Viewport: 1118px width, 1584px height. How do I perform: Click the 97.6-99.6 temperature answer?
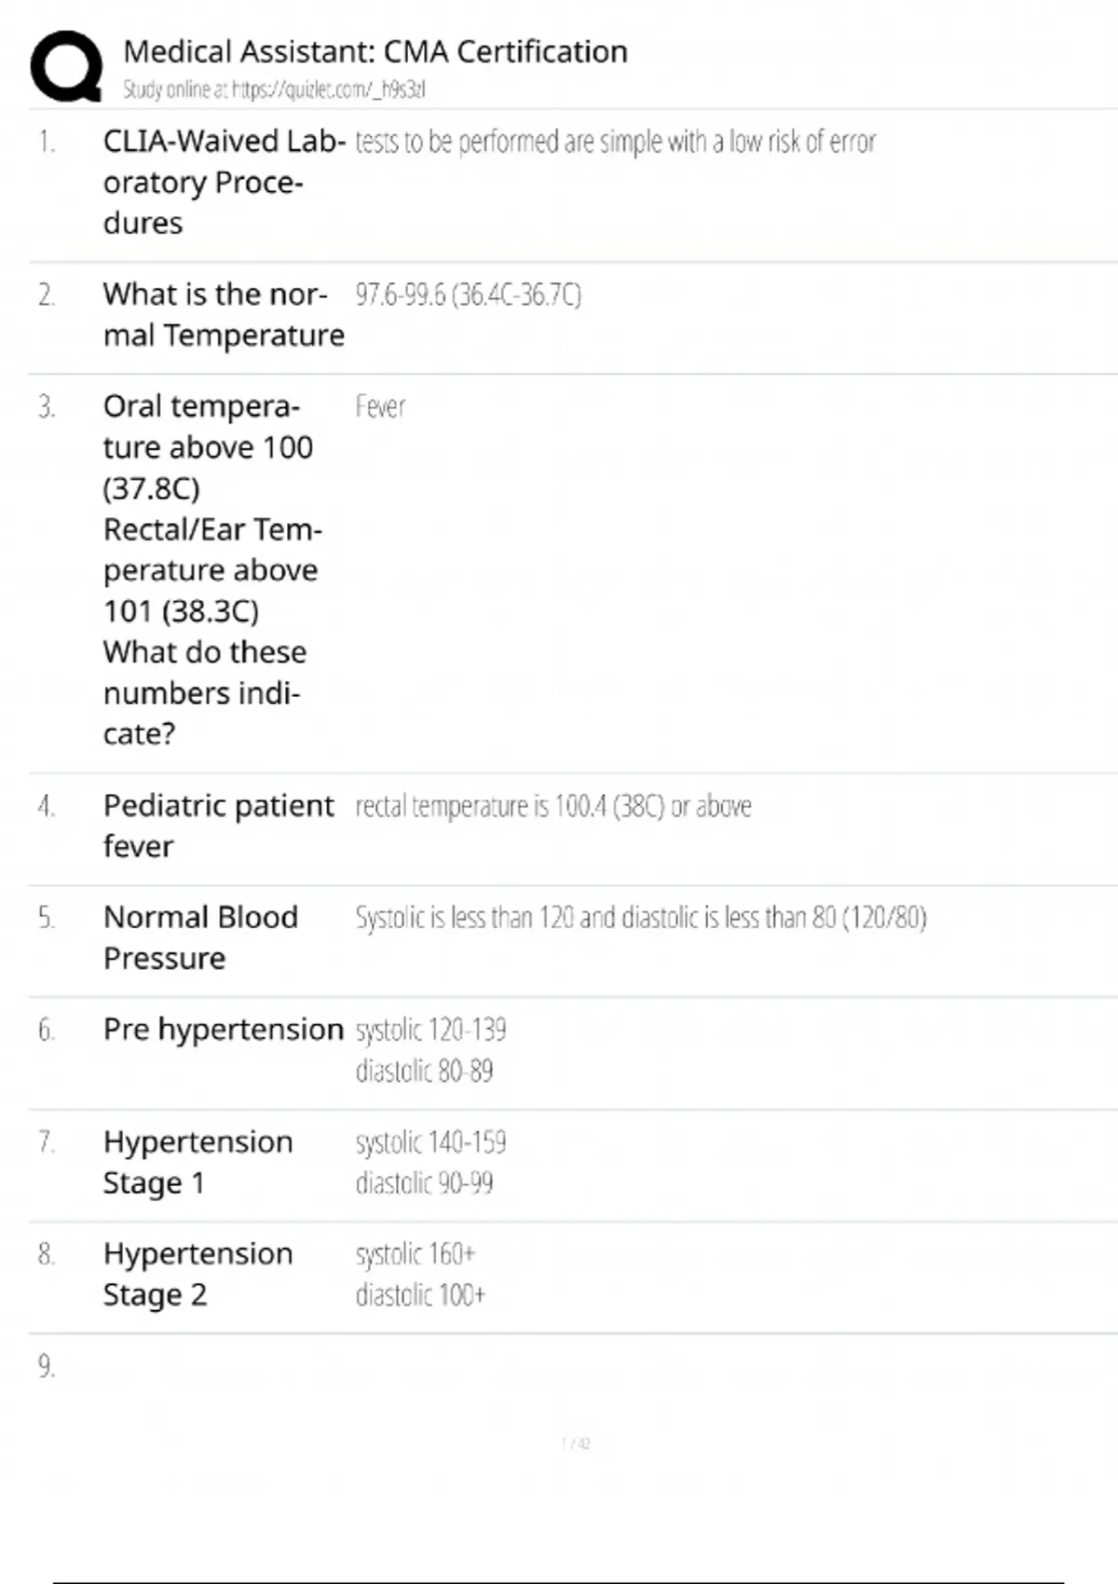click(468, 295)
